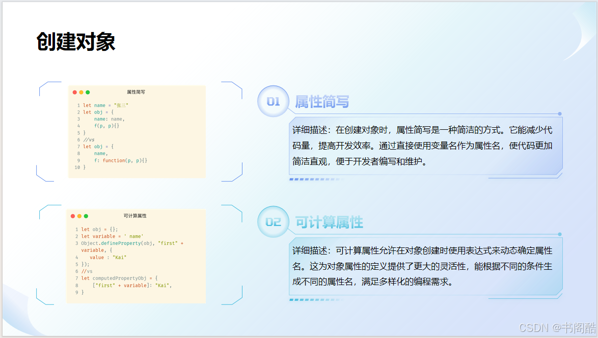
Task: Click the code window title 可计算属性
Action: [x=135, y=216]
